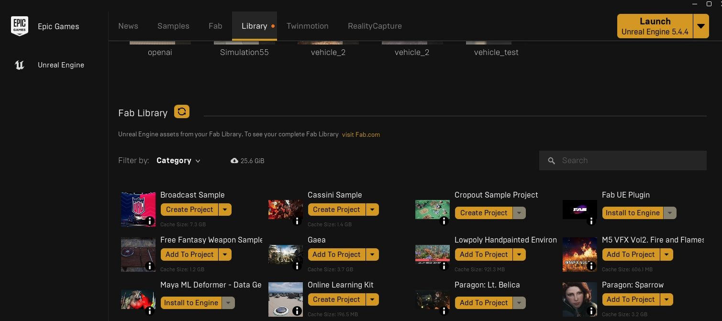Show info for Maya ML Deformer
722x321 pixels.
[x=150, y=311]
